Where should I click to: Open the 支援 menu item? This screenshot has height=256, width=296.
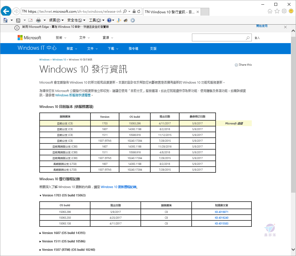[153, 49]
